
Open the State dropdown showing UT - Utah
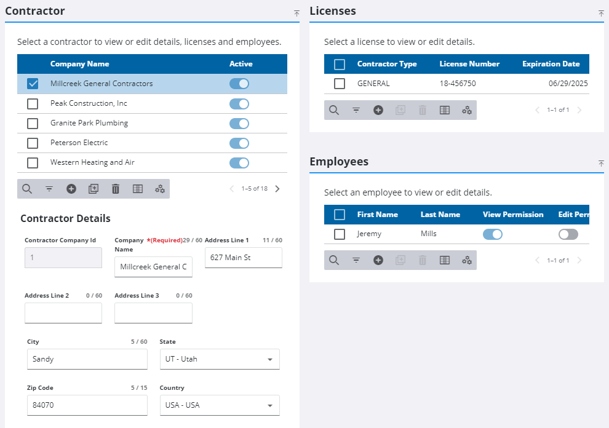[220, 359]
